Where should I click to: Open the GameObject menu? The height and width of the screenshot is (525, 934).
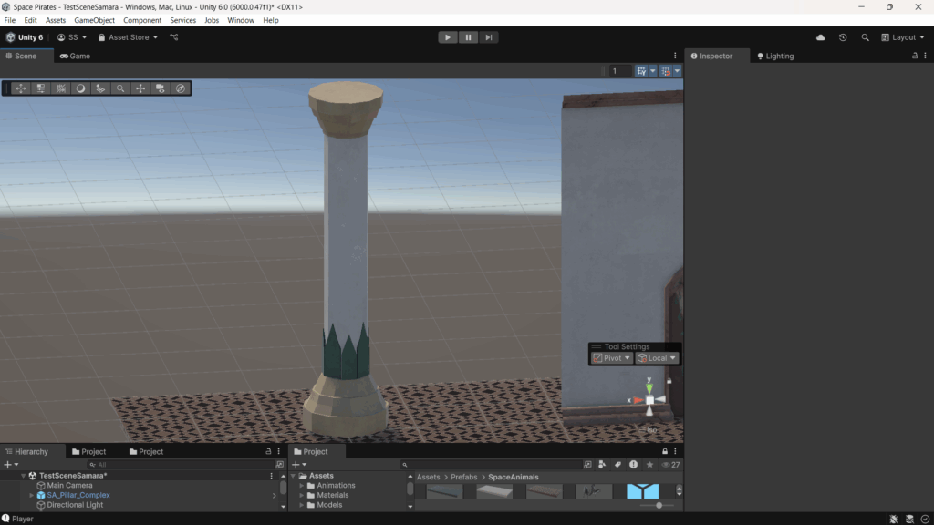94,20
